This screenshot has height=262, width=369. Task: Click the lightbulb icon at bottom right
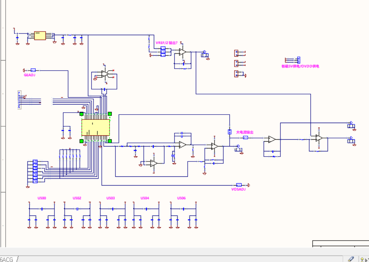click(x=362, y=259)
